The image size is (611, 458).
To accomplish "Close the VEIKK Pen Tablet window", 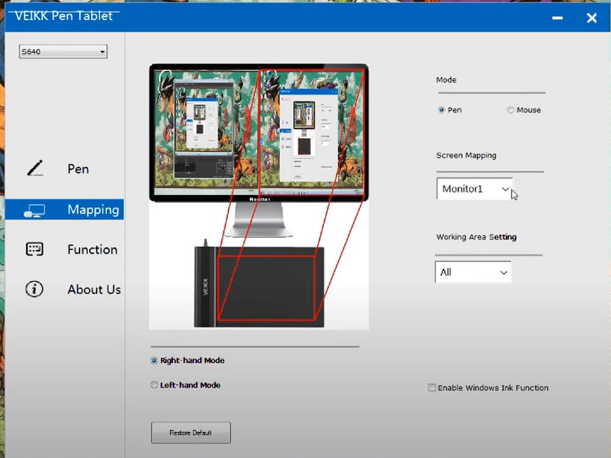I will [591, 18].
